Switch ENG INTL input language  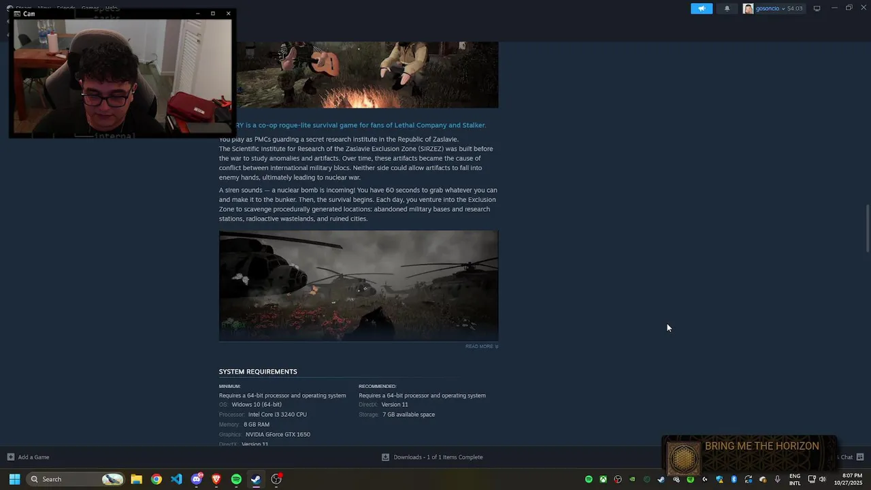pyautogui.click(x=795, y=479)
